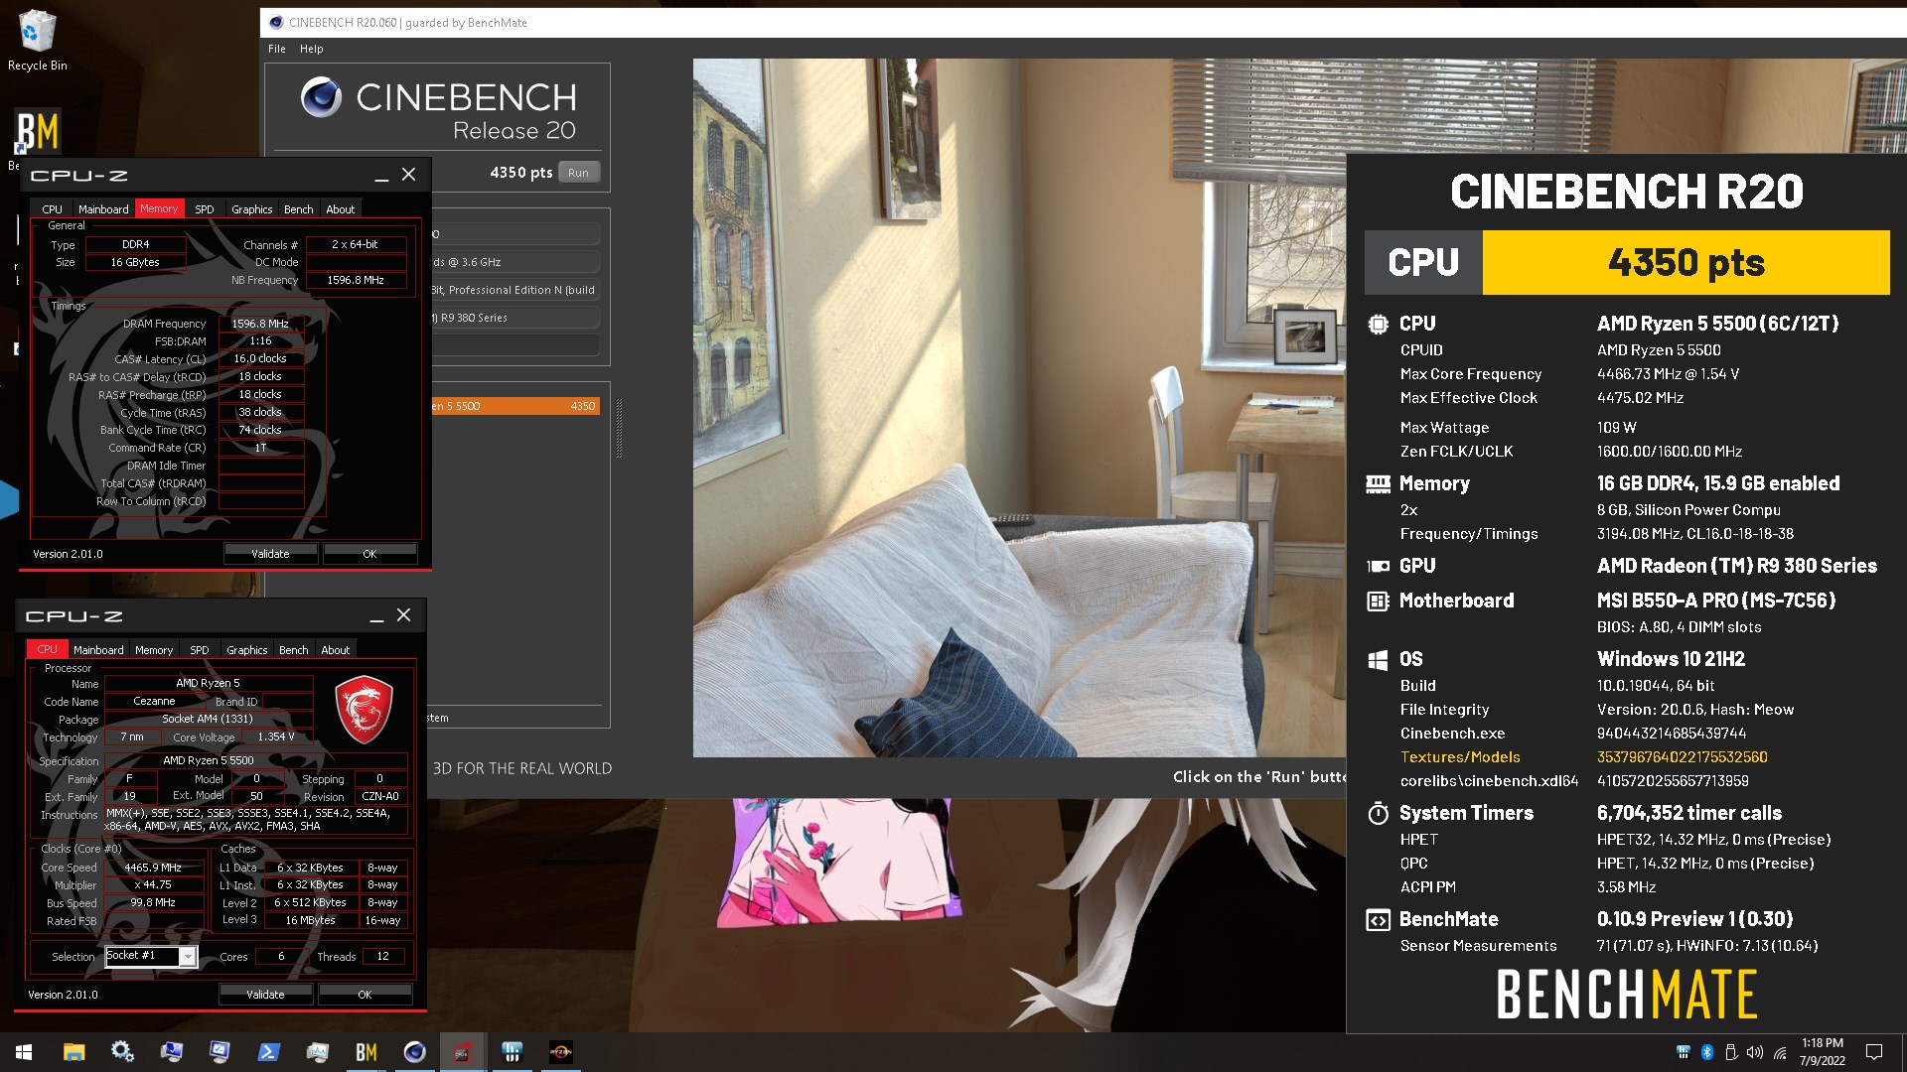Click the taskbar clock showing 1:18 PM
1907x1072 pixels.
point(1822,1052)
